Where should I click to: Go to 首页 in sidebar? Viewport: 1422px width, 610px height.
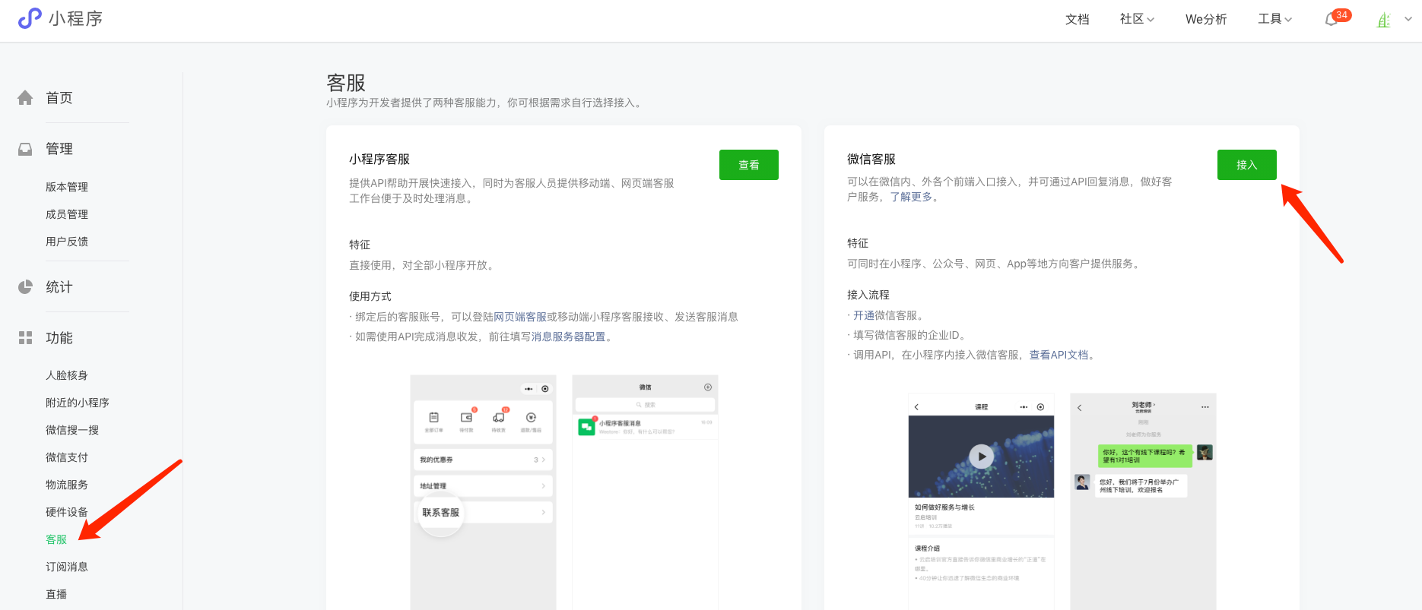click(59, 98)
